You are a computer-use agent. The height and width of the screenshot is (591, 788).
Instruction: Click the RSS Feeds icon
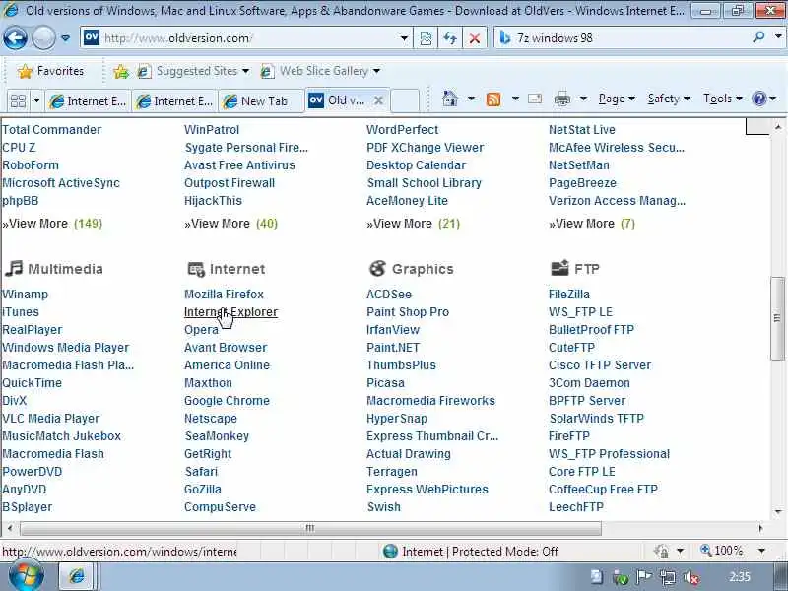(493, 99)
